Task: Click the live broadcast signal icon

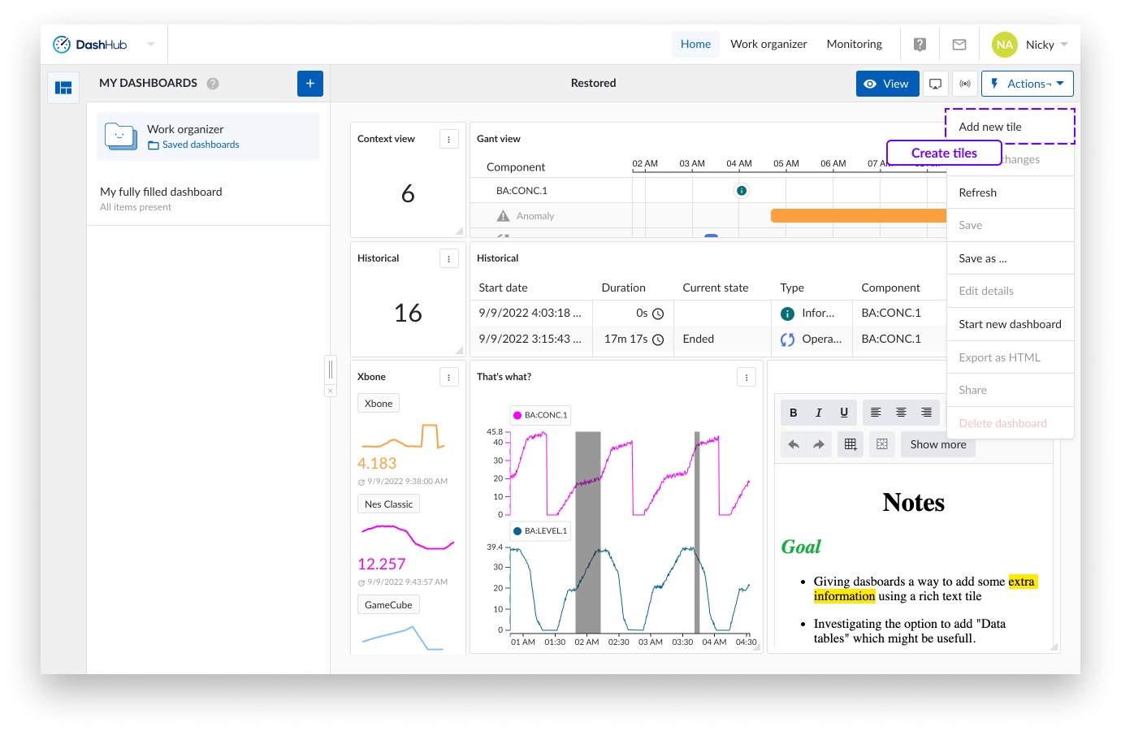Action: click(965, 84)
